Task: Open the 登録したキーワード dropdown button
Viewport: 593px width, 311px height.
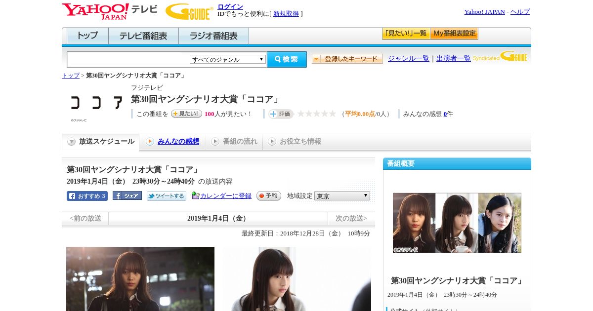Action: click(347, 59)
